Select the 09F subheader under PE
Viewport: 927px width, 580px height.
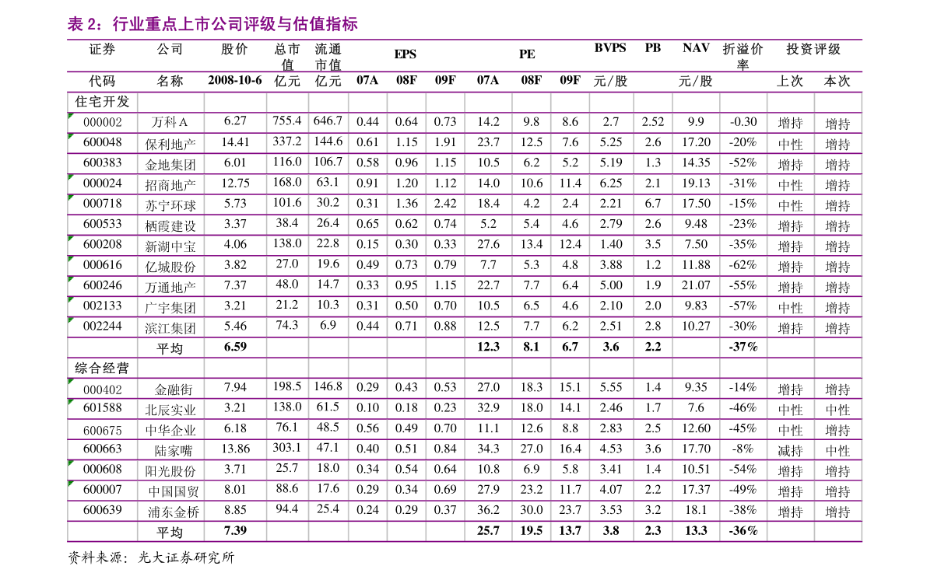(x=570, y=80)
